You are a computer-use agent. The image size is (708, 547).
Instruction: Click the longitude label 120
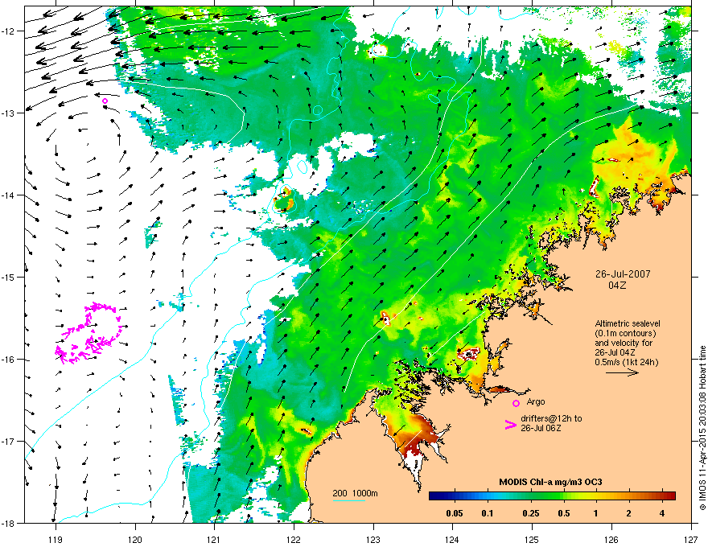pos(135,540)
